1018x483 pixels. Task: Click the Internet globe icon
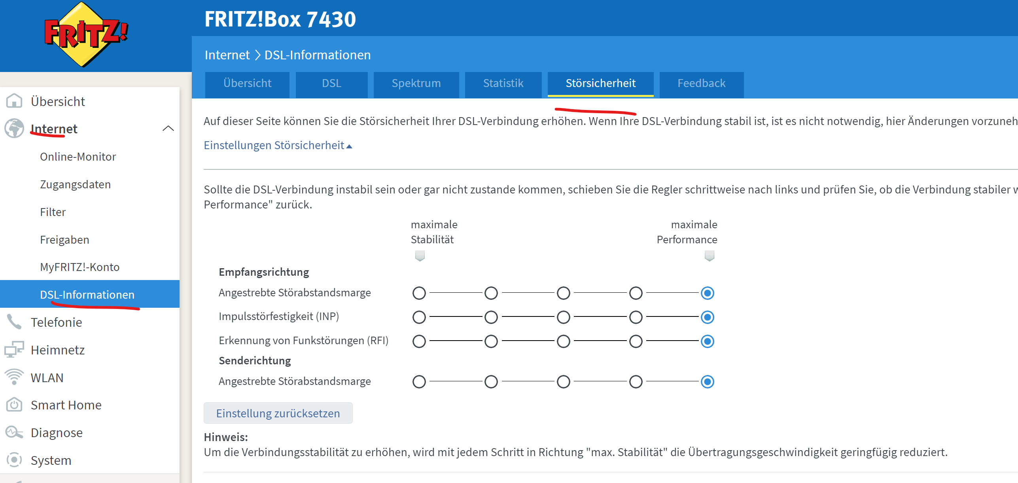coord(14,129)
